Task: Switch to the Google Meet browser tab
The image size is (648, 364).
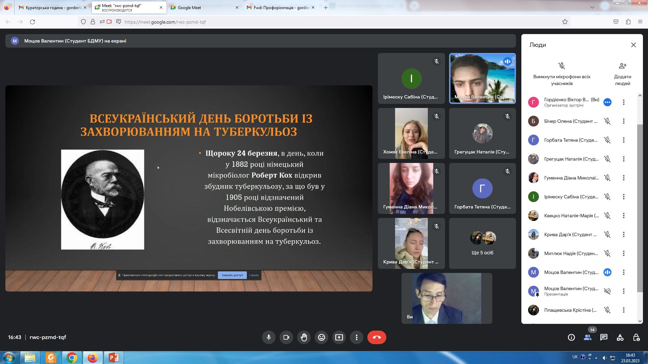Action: pyautogui.click(x=203, y=7)
